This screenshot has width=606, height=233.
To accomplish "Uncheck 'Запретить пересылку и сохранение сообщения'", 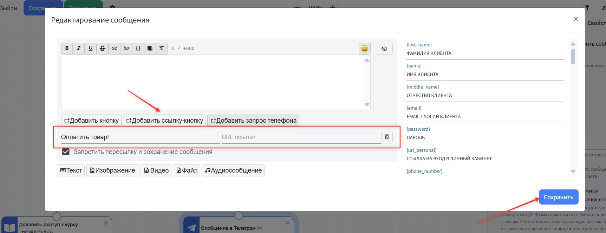I will point(66,152).
